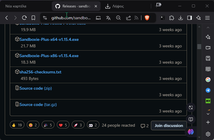The image size is (214, 140).
Task: Click the 18.3 MB file size text
Action: point(28,62)
